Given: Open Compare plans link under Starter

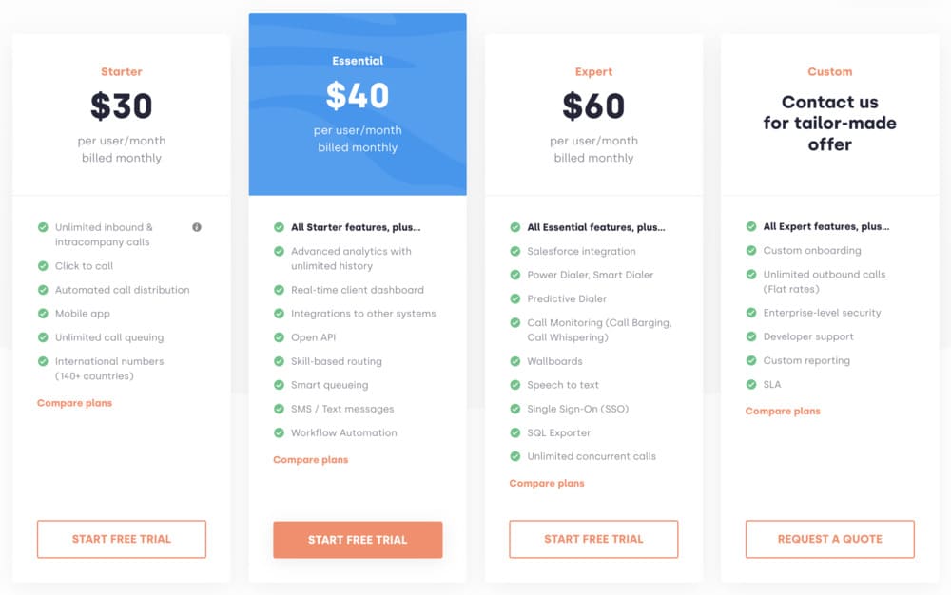Looking at the screenshot, I should coord(74,403).
